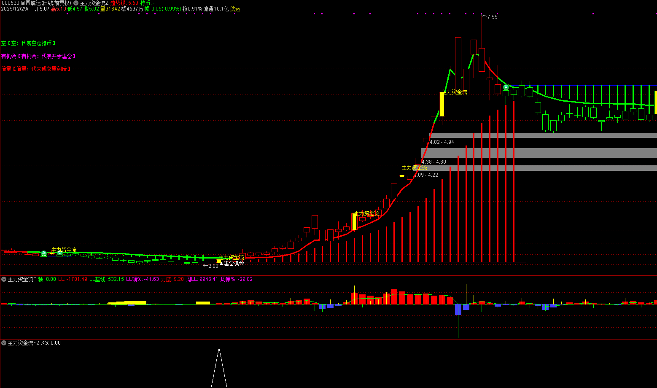Click the 建仓机会 triangle marker
Screen dimensions: 657x388
[221, 263]
